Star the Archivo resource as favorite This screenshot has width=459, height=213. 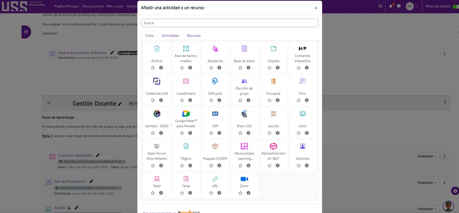pyautogui.click(x=153, y=68)
